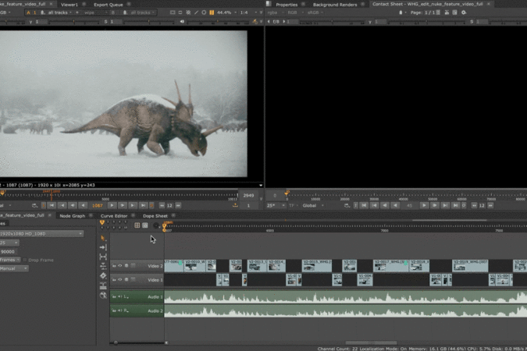The height and width of the screenshot is (351, 527).
Task: Click the 90000 value field in left panel
Action: tap(9, 251)
